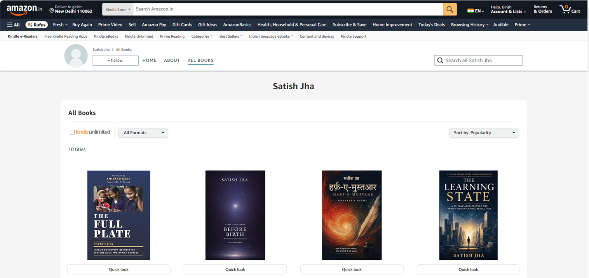The height and width of the screenshot is (278, 589).
Task: Quick look at Before Birth
Action: pos(235,269)
